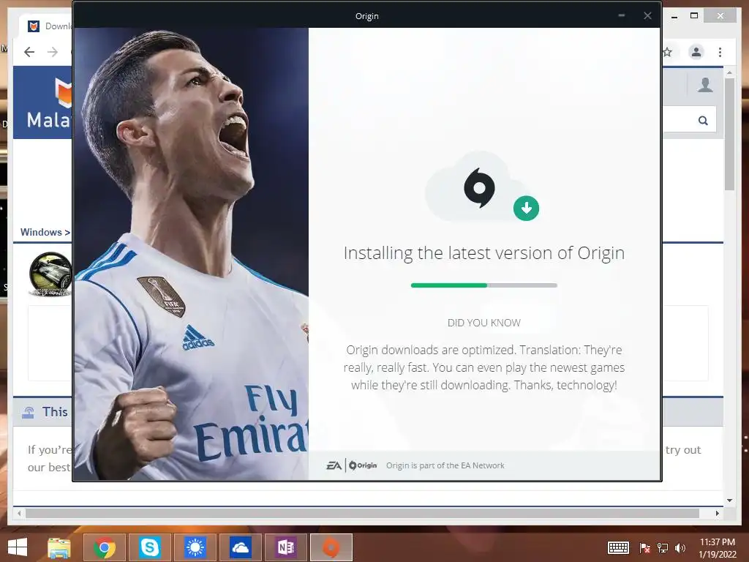Minimize the Chrome window
Image resolution: width=749 pixels, height=562 pixels.
pos(674,17)
